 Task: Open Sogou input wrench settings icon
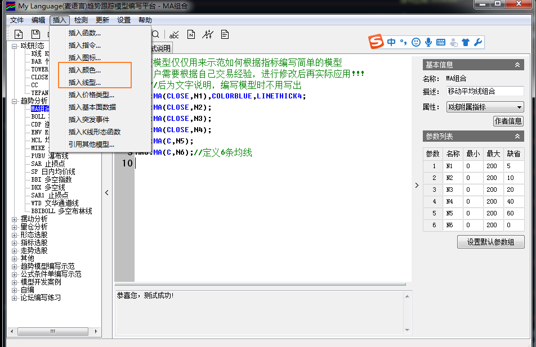[x=478, y=42]
